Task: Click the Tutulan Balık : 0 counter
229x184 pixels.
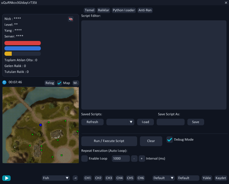Action: [x=16, y=72]
